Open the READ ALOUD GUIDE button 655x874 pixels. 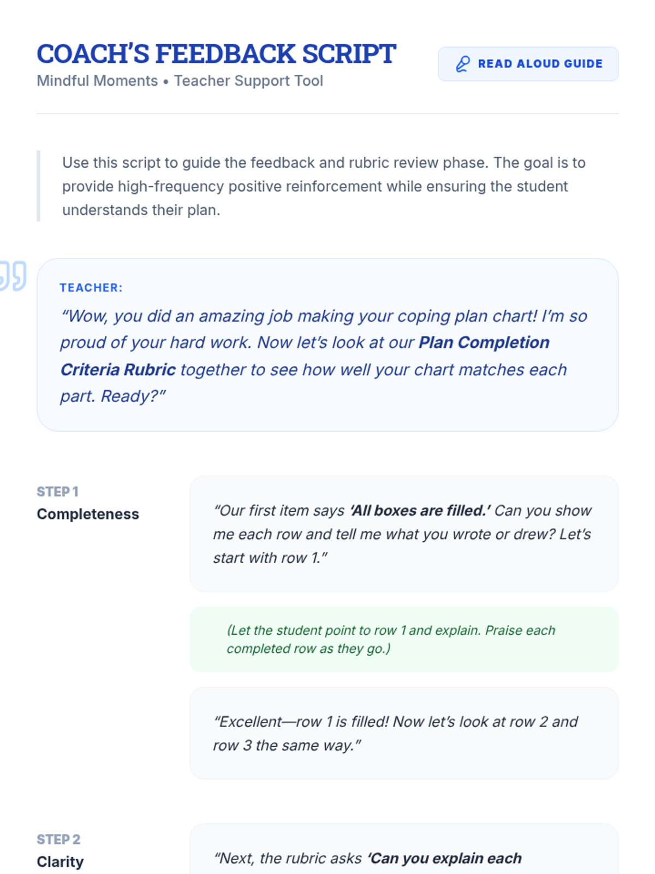[528, 64]
